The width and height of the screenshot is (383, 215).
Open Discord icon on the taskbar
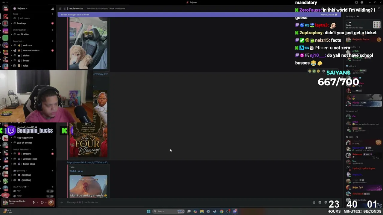[235, 211]
